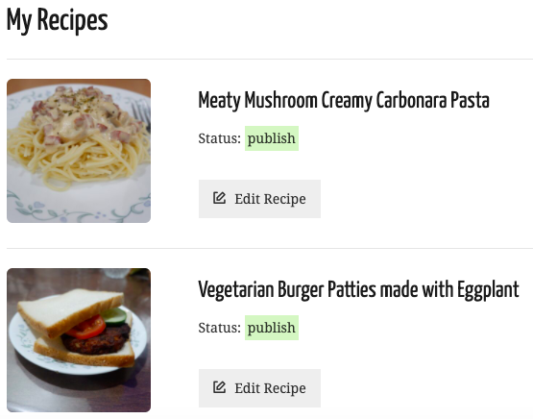
Task: Click the cucumber slice in the burger photo
Action: (114, 316)
